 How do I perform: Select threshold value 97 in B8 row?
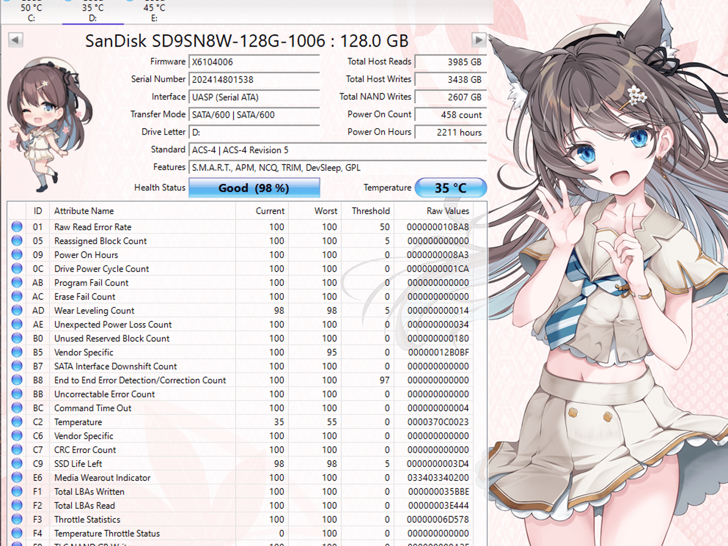(385, 380)
